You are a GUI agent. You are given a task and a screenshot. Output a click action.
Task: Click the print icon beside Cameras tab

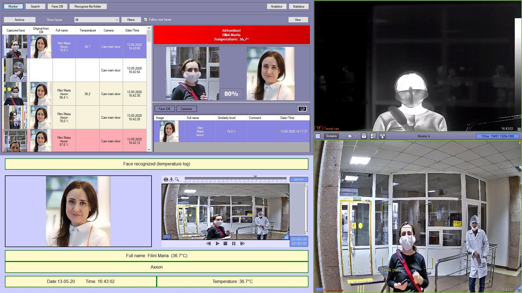(x=302, y=109)
